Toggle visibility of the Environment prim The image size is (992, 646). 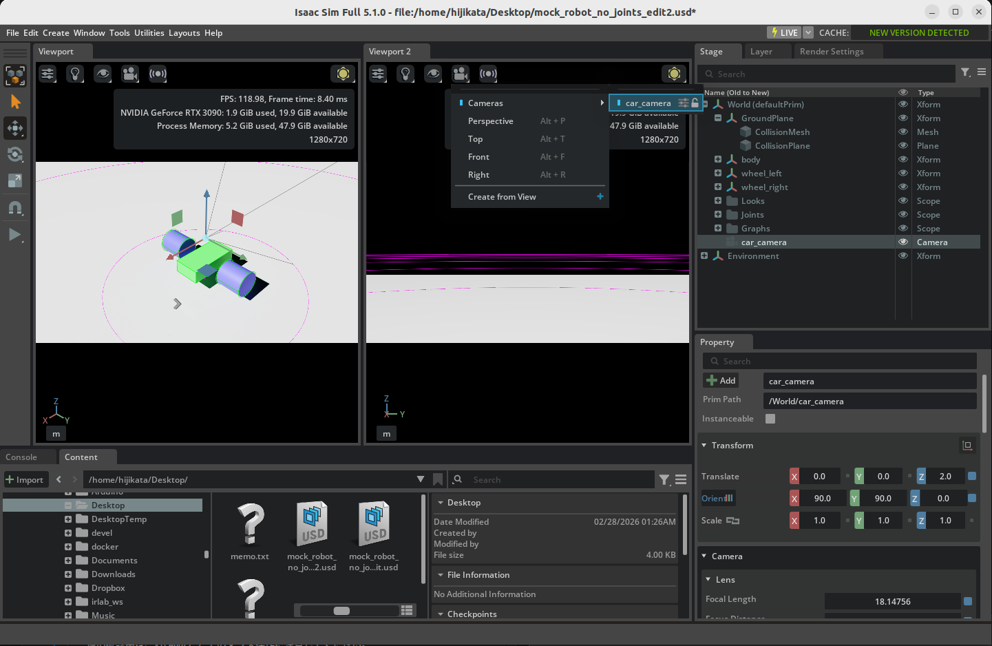coord(903,256)
